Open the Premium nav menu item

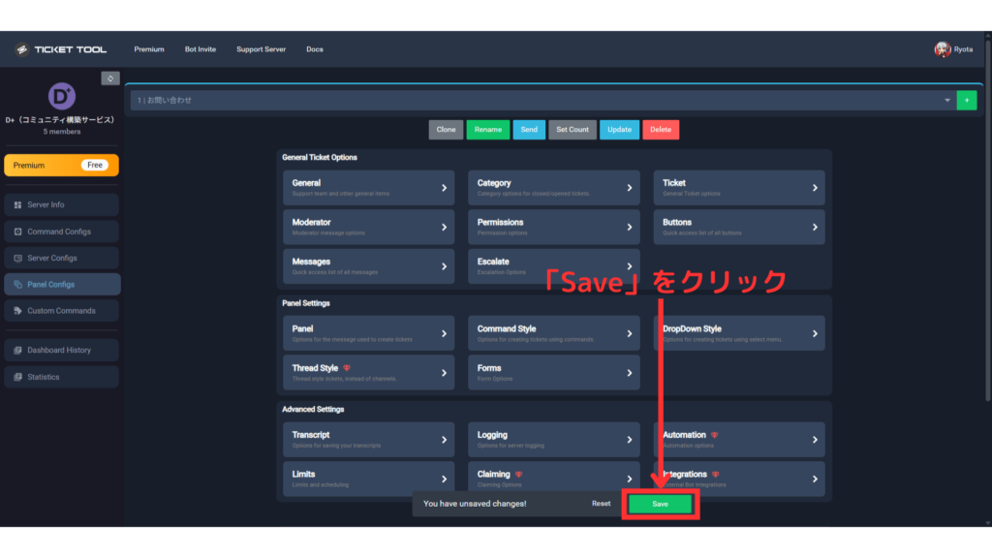[148, 49]
